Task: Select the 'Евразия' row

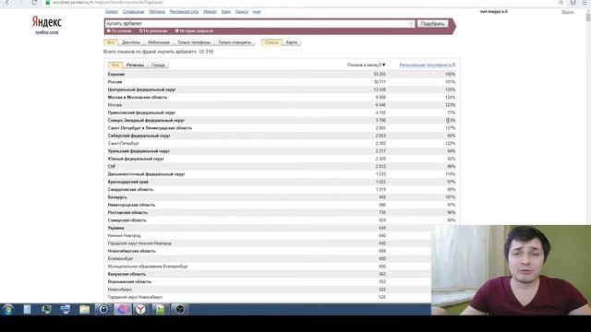Action: 282,74
